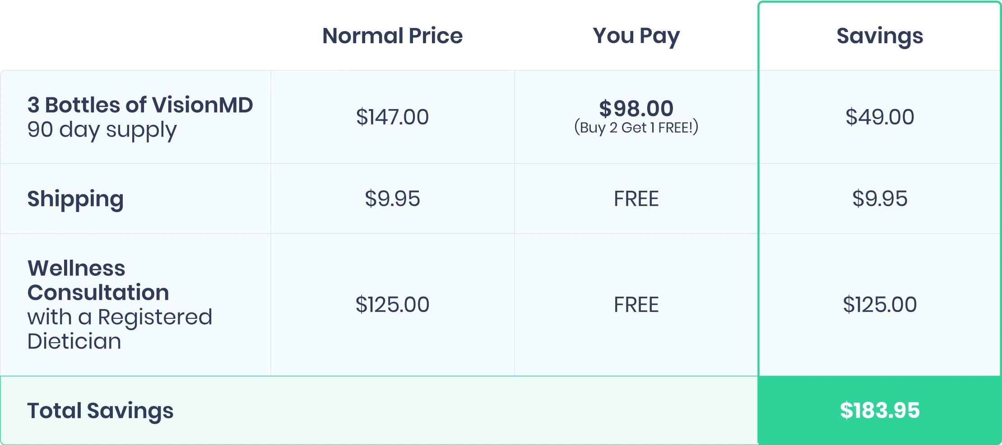Image resolution: width=1002 pixels, height=445 pixels.
Task: Click the green $183.95 total box
Action: [x=880, y=410]
